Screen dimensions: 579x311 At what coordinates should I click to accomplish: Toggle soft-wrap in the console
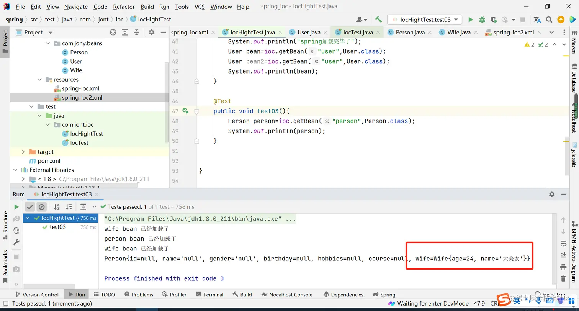coord(563,244)
